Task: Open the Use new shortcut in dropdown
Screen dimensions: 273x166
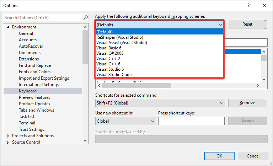Action: click(x=153, y=121)
